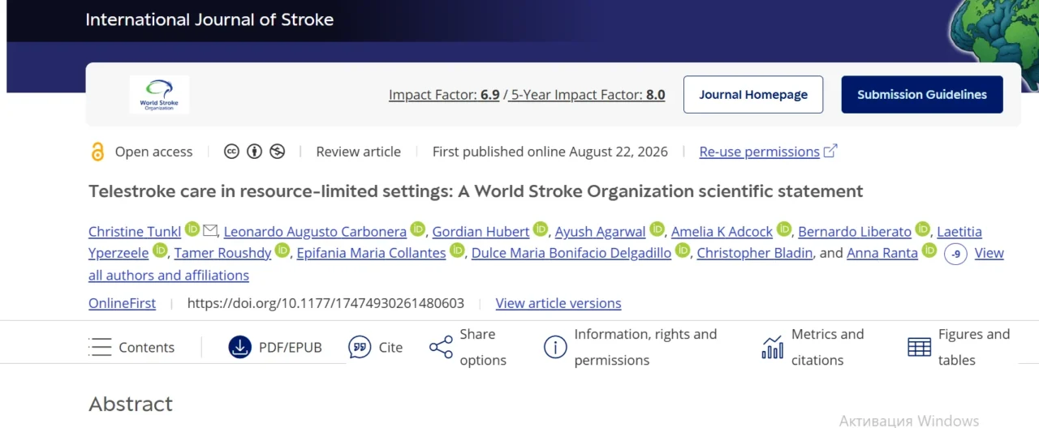Open author Ayush Agarwal

[601, 232]
